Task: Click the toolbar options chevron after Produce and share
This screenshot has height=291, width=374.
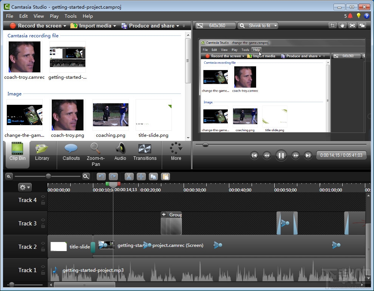Action: [x=184, y=26]
